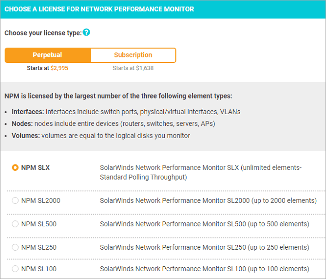Select the NPM SLX radio button
Screen dimensions: 326x279
[15, 168]
